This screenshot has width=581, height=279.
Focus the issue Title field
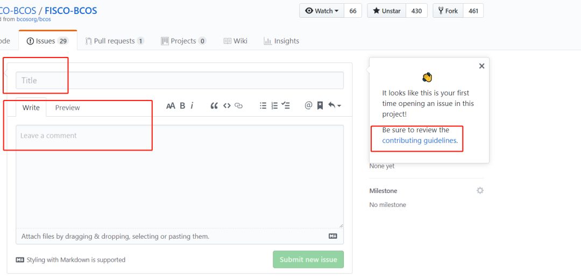(x=180, y=80)
